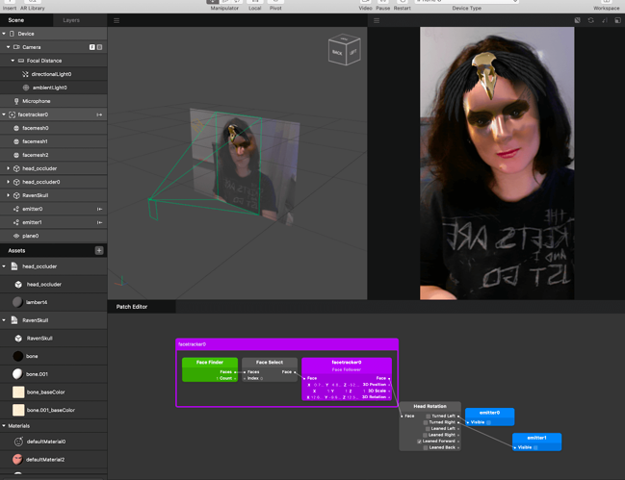Select the bone.001 material asset

coord(53,374)
